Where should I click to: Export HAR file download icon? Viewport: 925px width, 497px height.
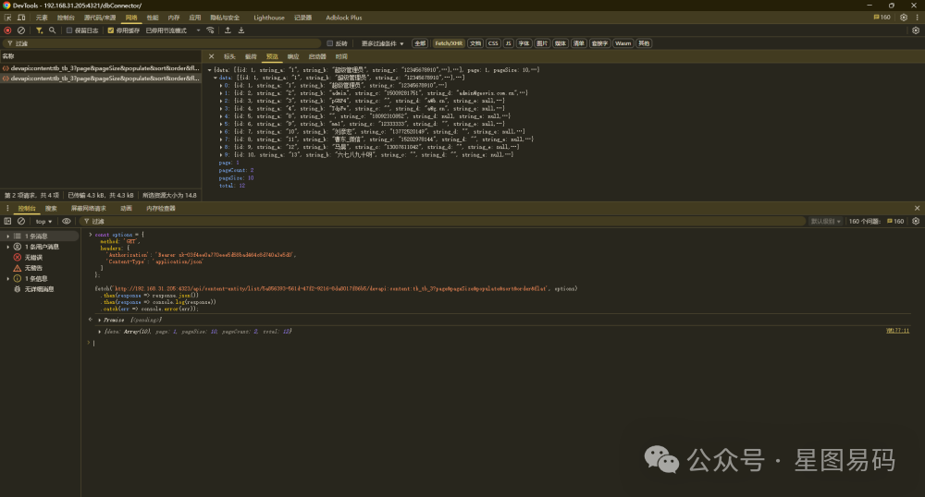[241, 30]
